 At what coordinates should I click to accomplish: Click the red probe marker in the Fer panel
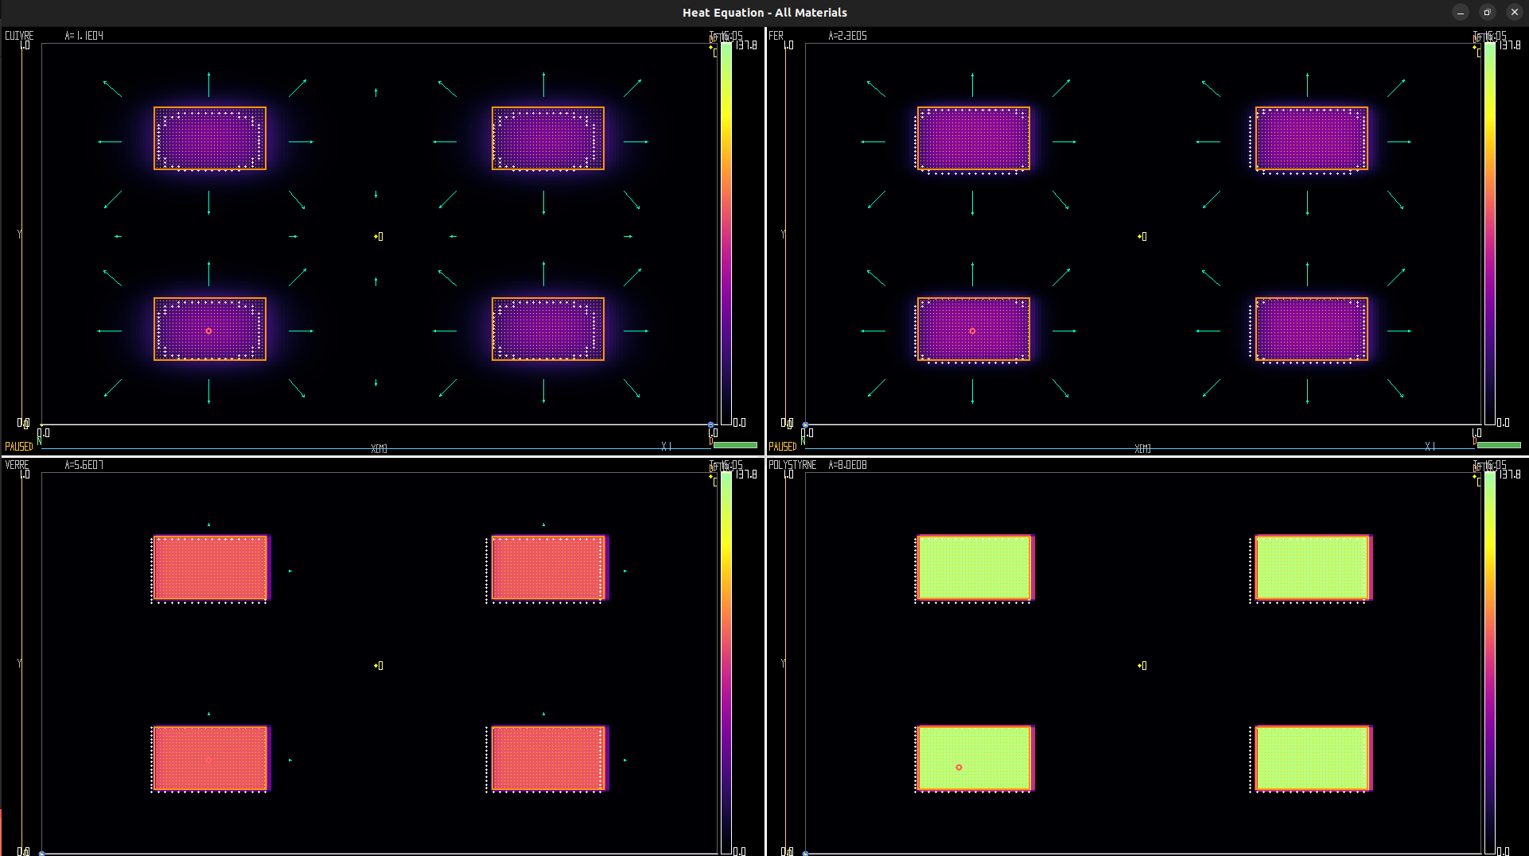pyautogui.click(x=972, y=331)
